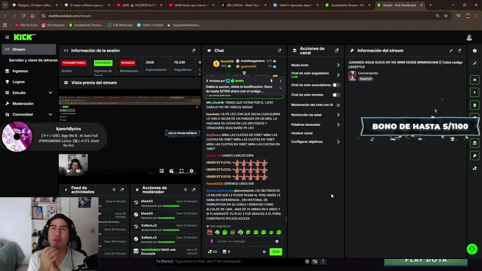The height and width of the screenshot is (271, 482).
Task: Select Stream in the left sidebar
Action: tap(29, 49)
